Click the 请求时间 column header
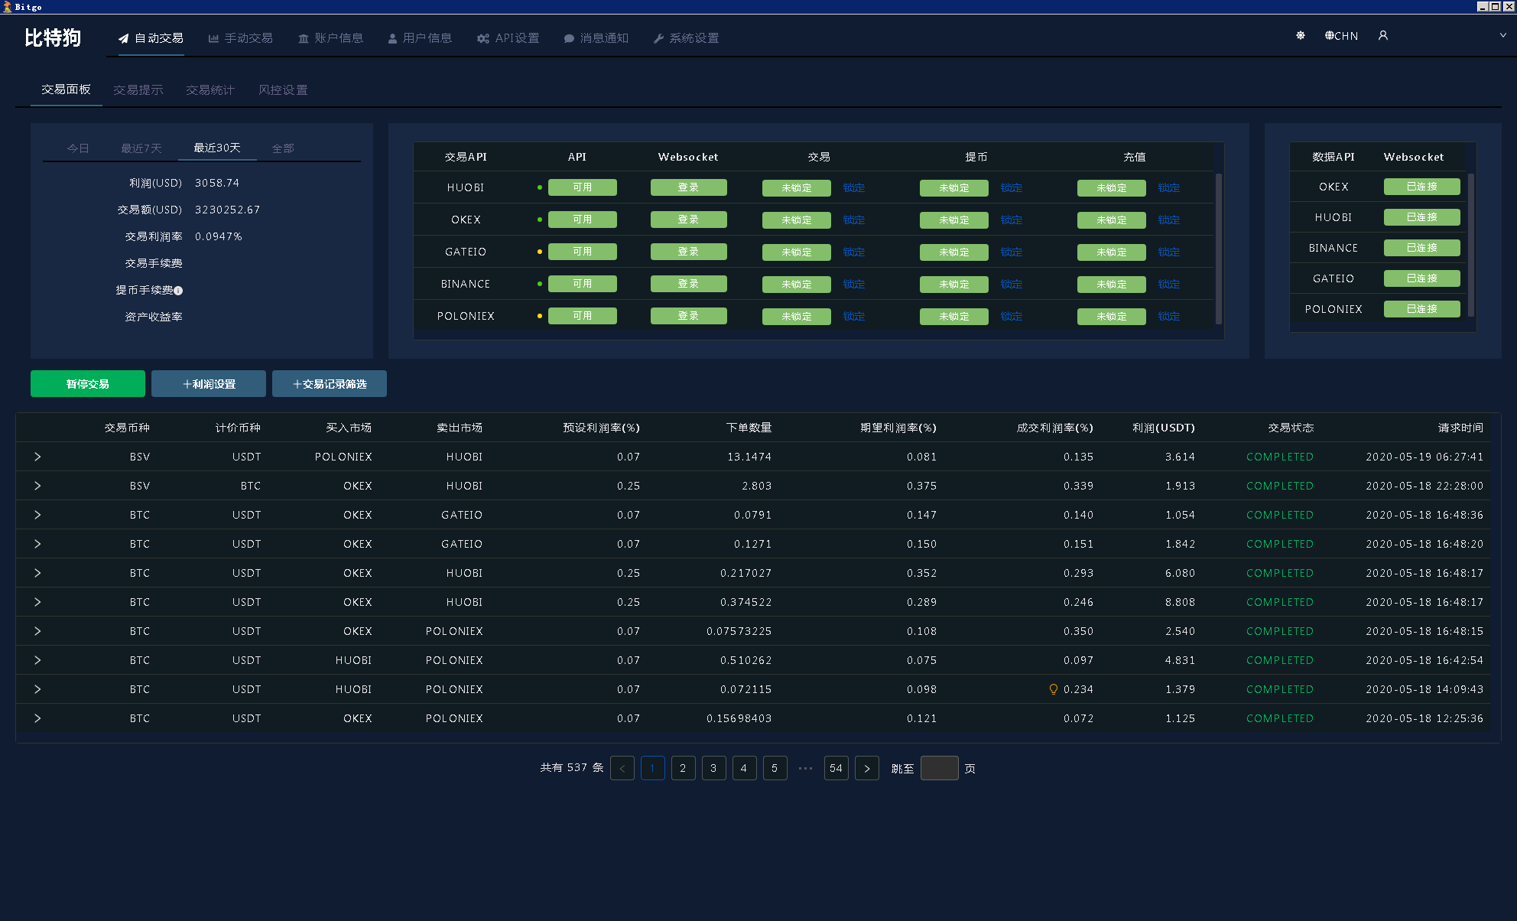Image resolution: width=1517 pixels, height=921 pixels. click(x=1460, y=428)
